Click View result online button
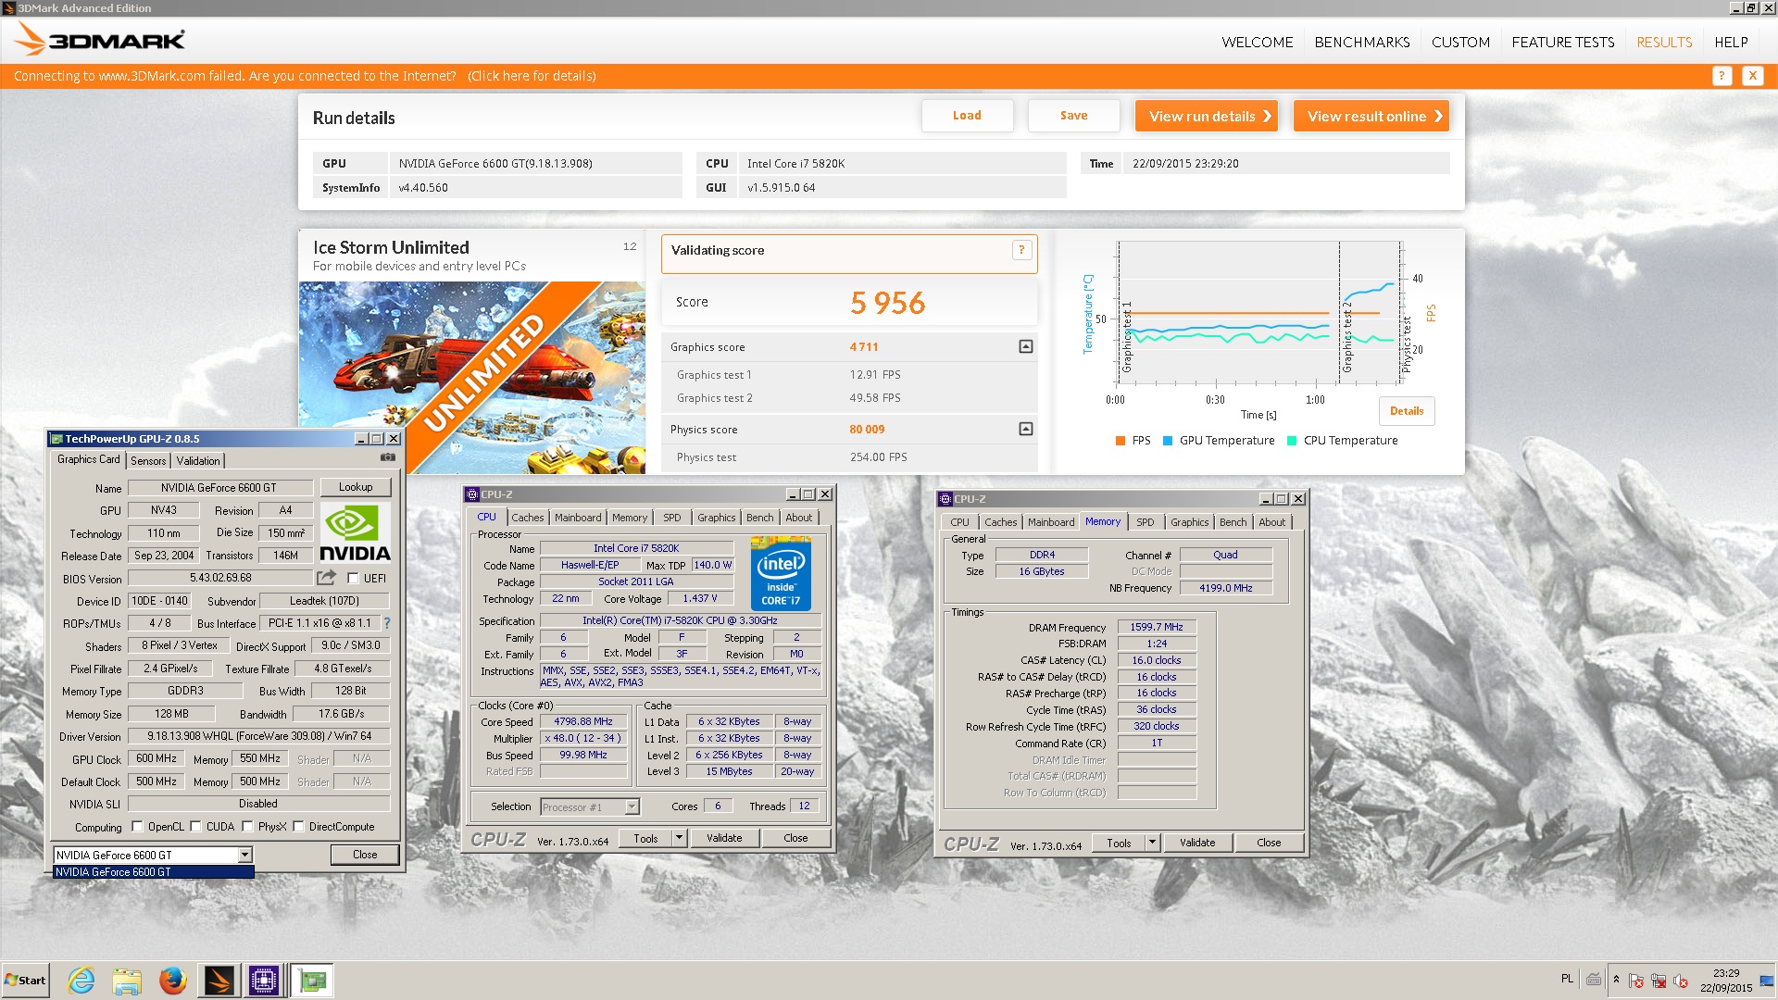Image resolution: width=1778 pixels, height=1000 pixels. tap(1371, 116)
